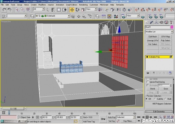
Task: Click the Unwrap UVW button
Action: pos(153,40)
